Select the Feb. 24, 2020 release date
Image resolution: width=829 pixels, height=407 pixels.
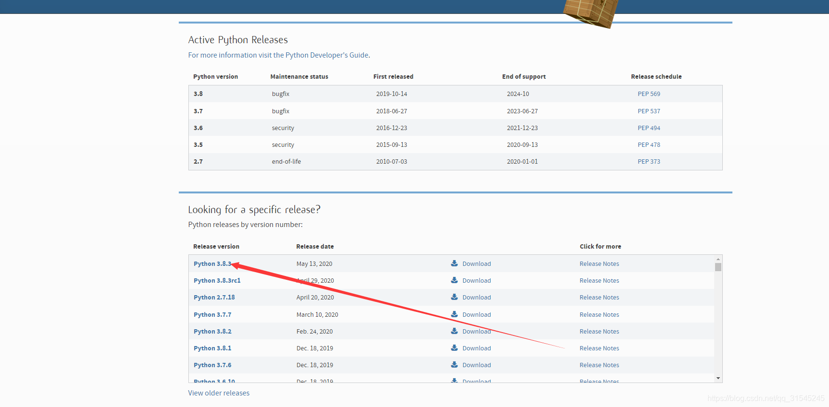[315, 332]
